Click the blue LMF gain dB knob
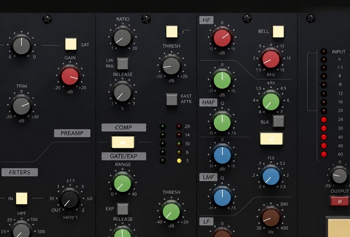The height and width of the screenshot is (237, 350). [x=222, y=155]
